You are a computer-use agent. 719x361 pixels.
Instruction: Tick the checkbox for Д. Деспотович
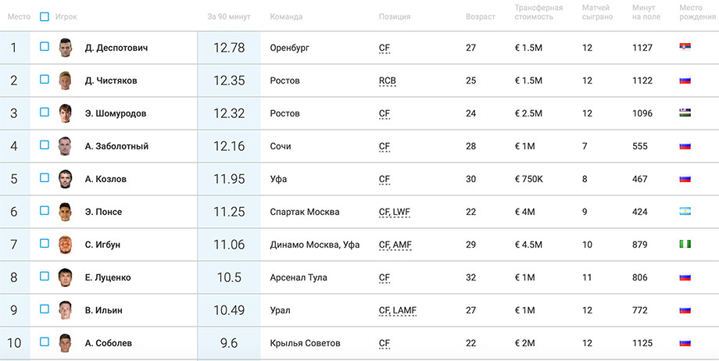[x=44, y=46]
